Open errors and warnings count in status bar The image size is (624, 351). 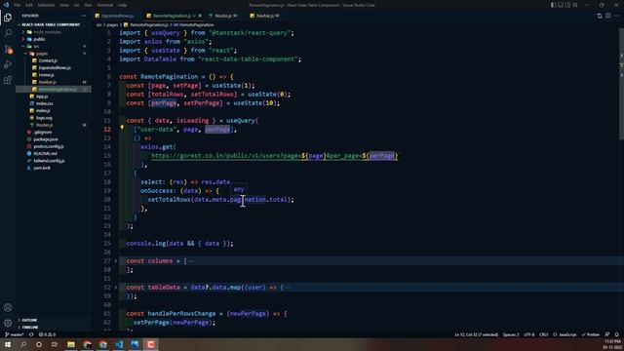tap(47, 334)
